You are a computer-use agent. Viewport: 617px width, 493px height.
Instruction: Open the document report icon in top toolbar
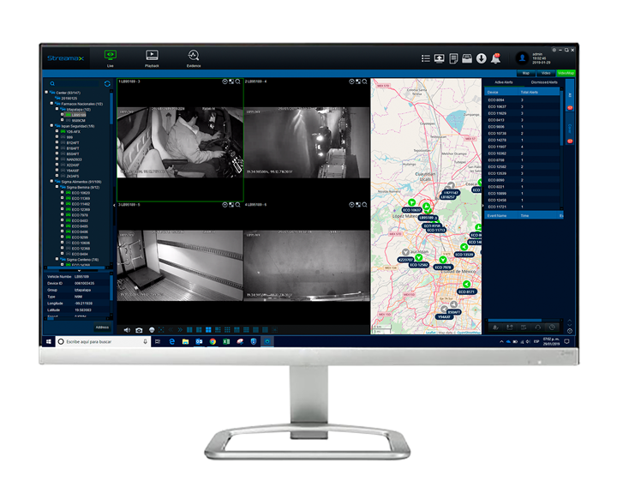453,58
